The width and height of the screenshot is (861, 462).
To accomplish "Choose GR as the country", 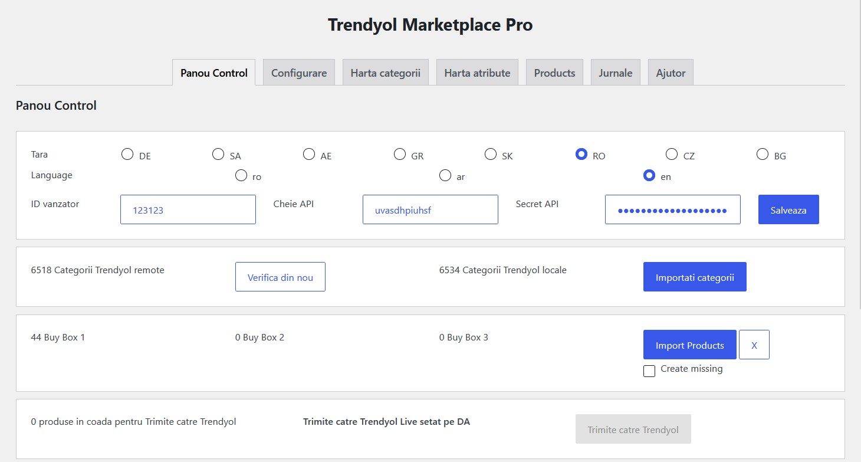I will tap(399, 155).
